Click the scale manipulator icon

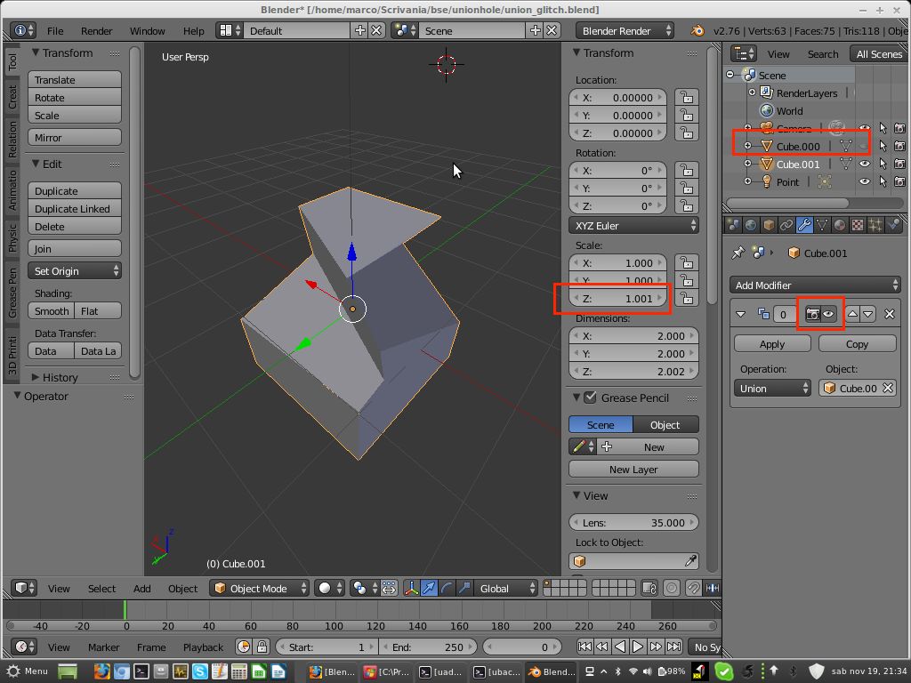point(464,589)
